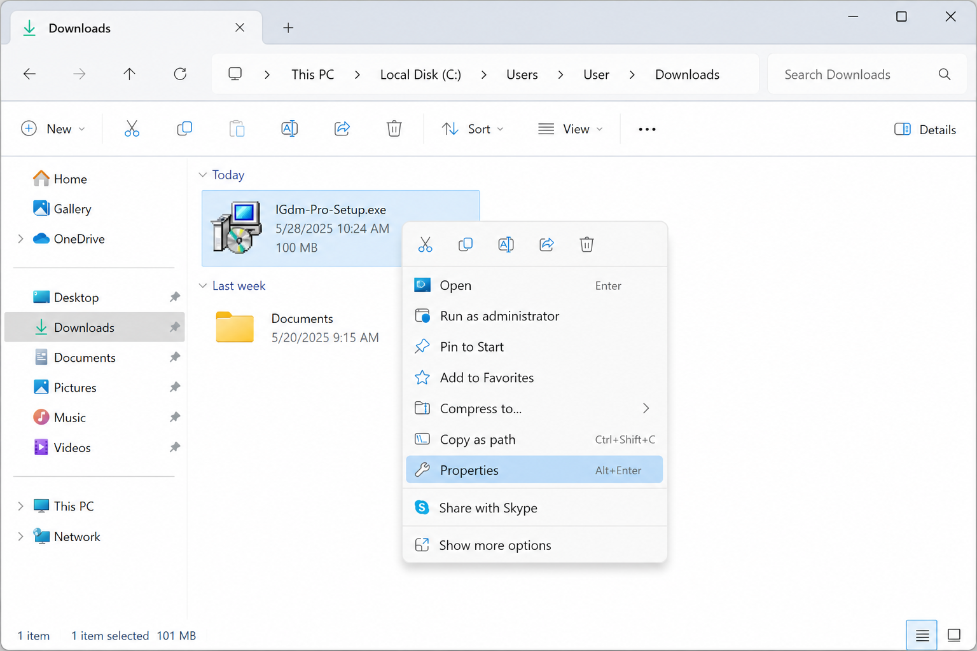This screenshot has height=651, width=977.
Task: Open the View dropdown
Action: (570, 129)
